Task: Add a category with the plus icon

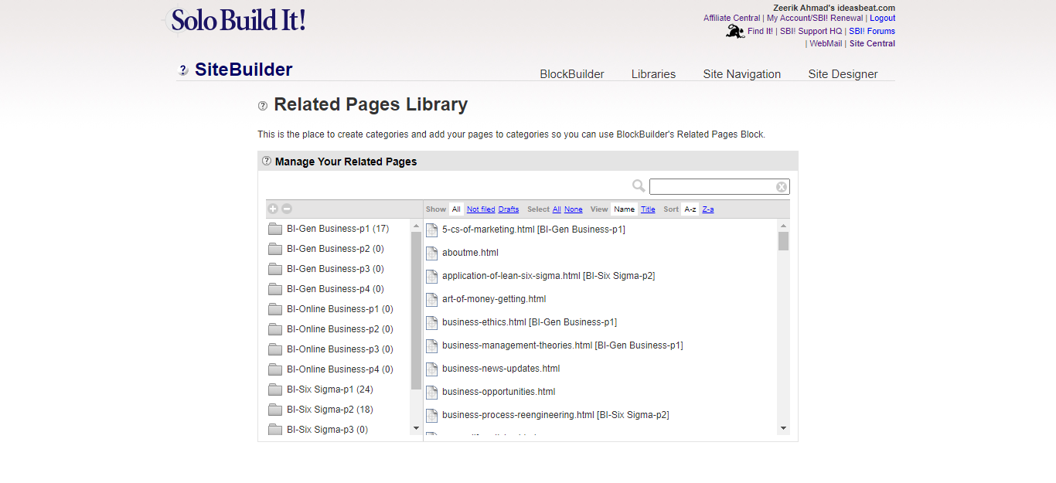Action: pyautogui.click(x=273, y=209)
